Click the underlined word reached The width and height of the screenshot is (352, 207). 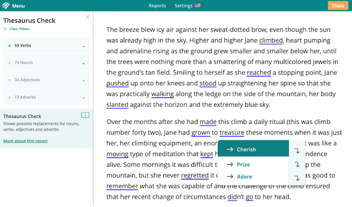[x=259, y=72]
